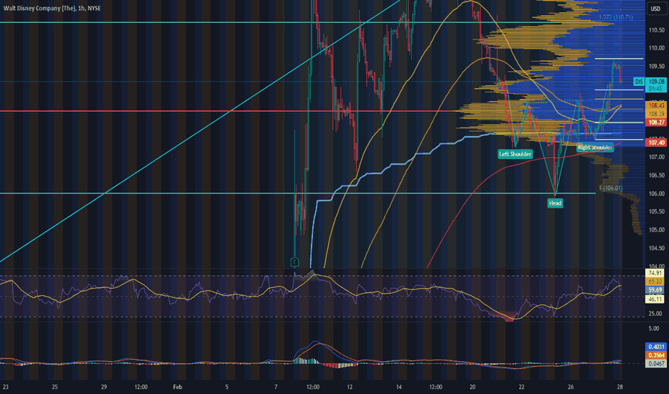Click the 110.50 price axis tick
Image resolution: width=669 pixels, height=394 pixels.
point(656,30)
